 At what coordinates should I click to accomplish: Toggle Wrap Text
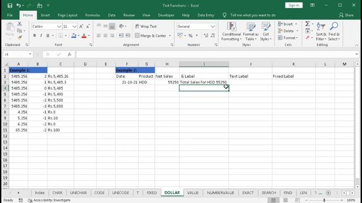pos(146,27)
